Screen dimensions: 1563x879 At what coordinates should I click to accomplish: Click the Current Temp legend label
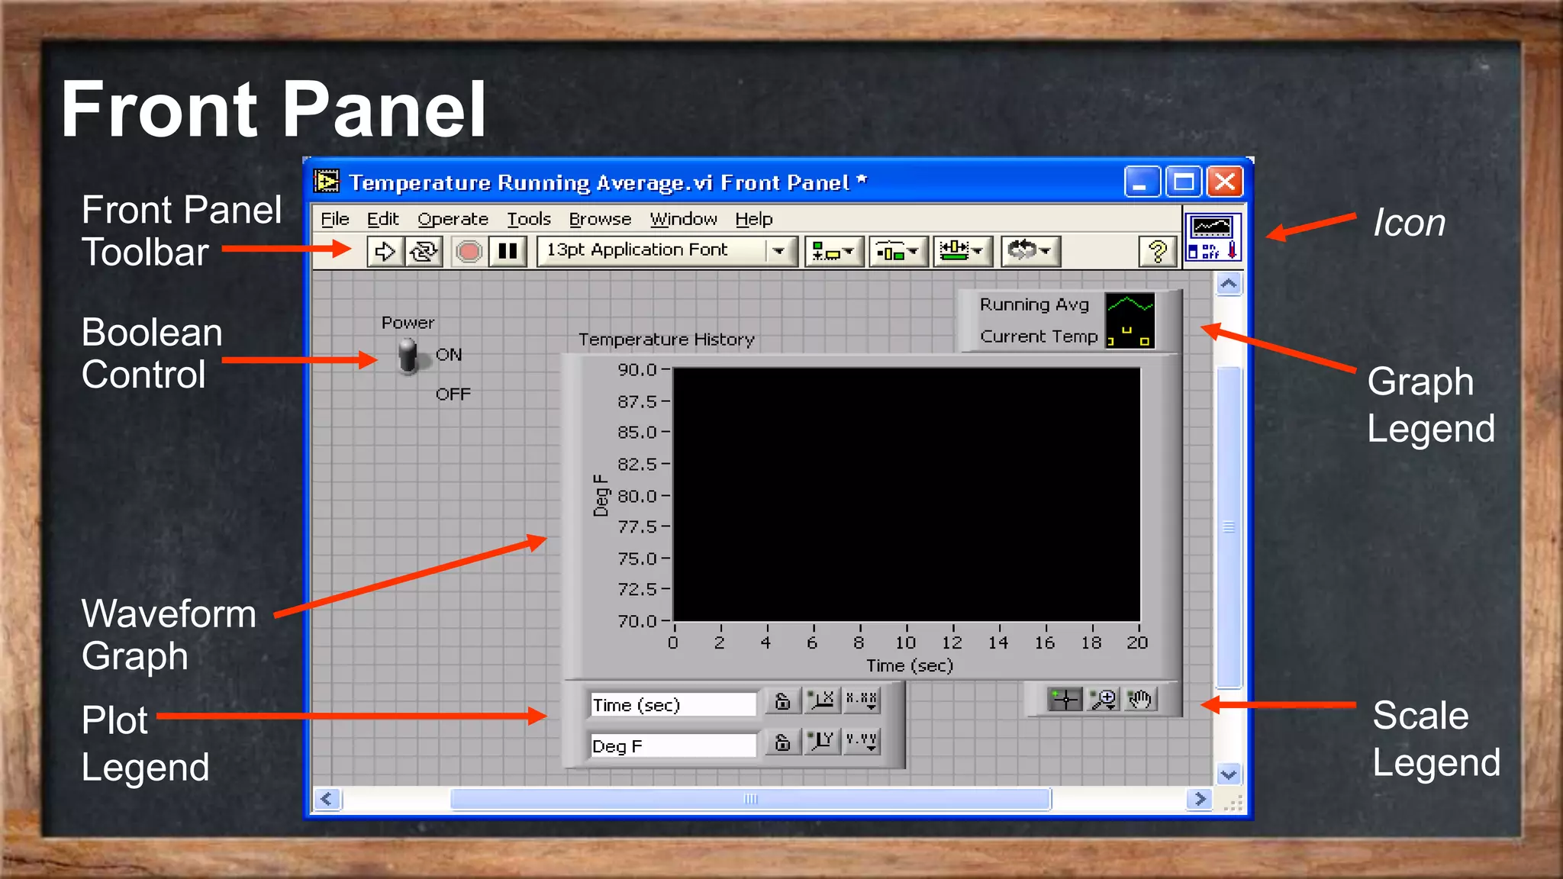[1039, 336]
